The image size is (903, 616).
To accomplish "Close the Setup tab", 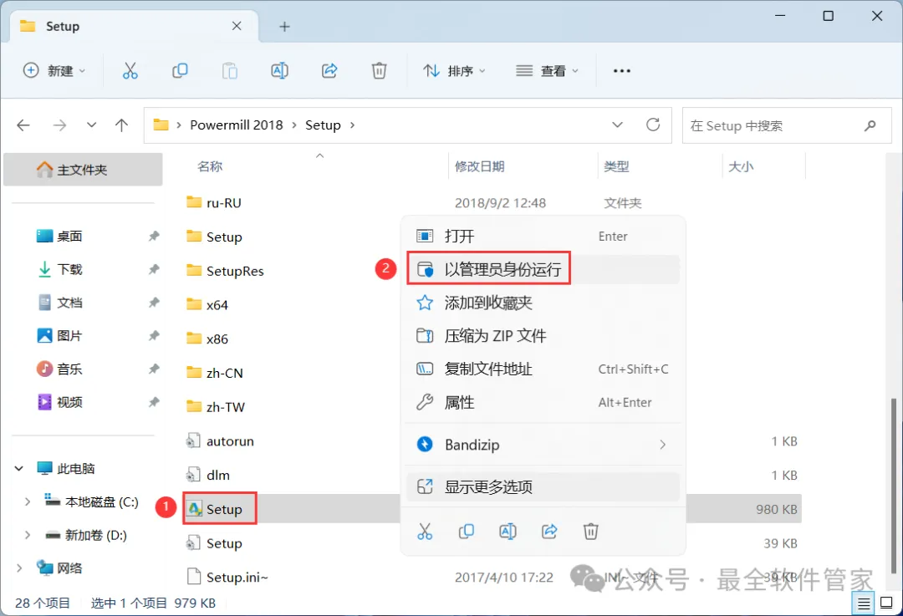I will [x=237, y=26].
